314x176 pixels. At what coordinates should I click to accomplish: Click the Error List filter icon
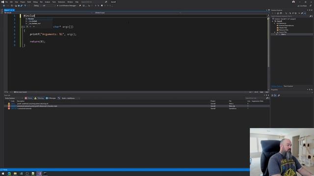click(59, 98)
